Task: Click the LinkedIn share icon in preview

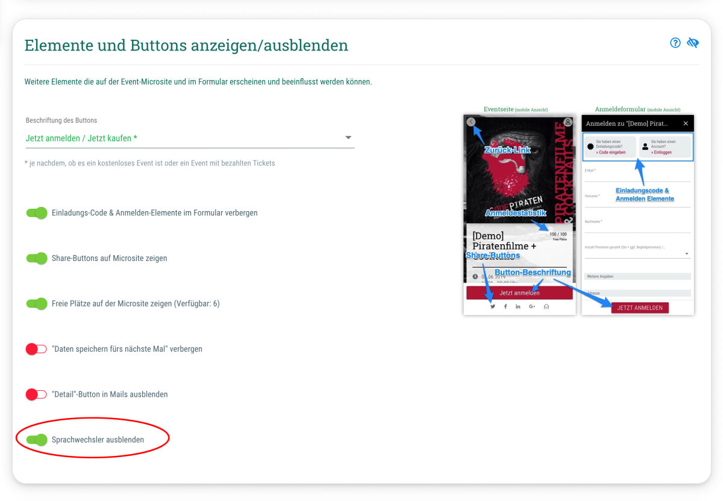Action: [x=518, y=307]
